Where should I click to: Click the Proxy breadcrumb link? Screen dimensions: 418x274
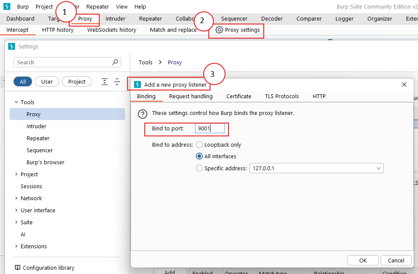(174, 62)
